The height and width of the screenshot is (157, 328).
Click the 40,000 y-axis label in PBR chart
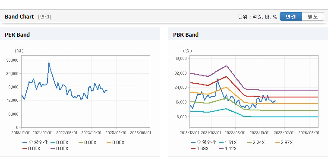pyautogui.click(x=180, y=58)
